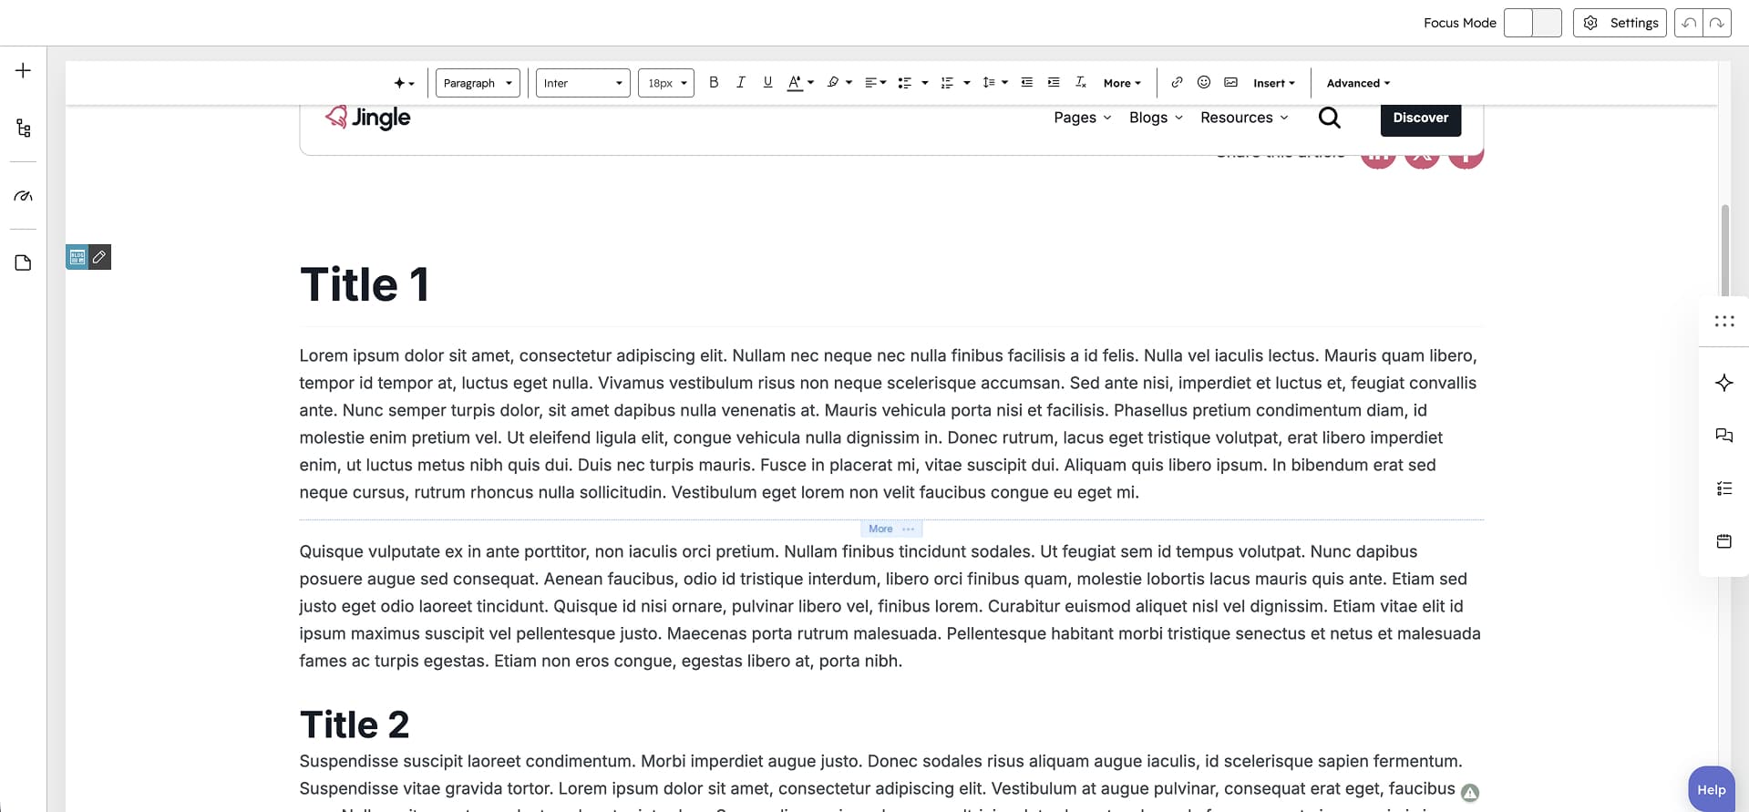Expand the Inter font dropdown
Image resolution: width=1749 pixels, height=812 pixels.
582,83
